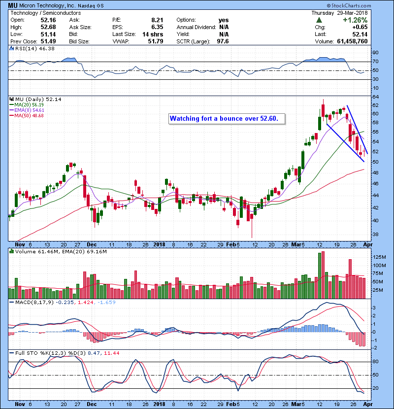The image size is (394, 409).
Task: Click the MU (Daily) 52.14 chart title
Action: [38, 100]
